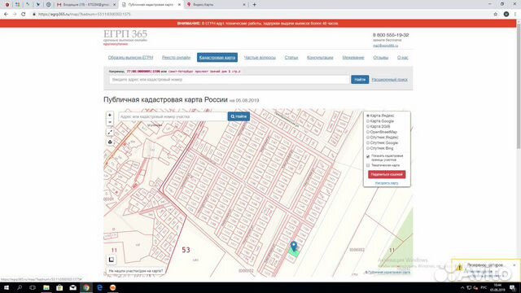Open Межевание menu item

[x=353, y=58]
